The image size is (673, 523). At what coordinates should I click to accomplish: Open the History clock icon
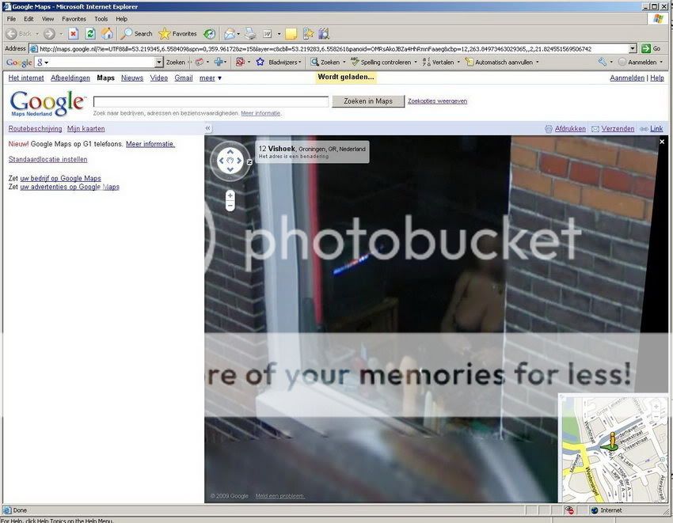[x=209, y=33]
